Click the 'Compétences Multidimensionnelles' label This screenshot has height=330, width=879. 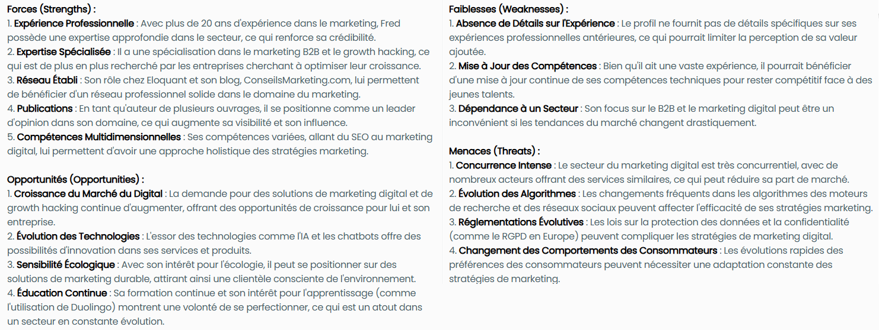tap(98, 137)
